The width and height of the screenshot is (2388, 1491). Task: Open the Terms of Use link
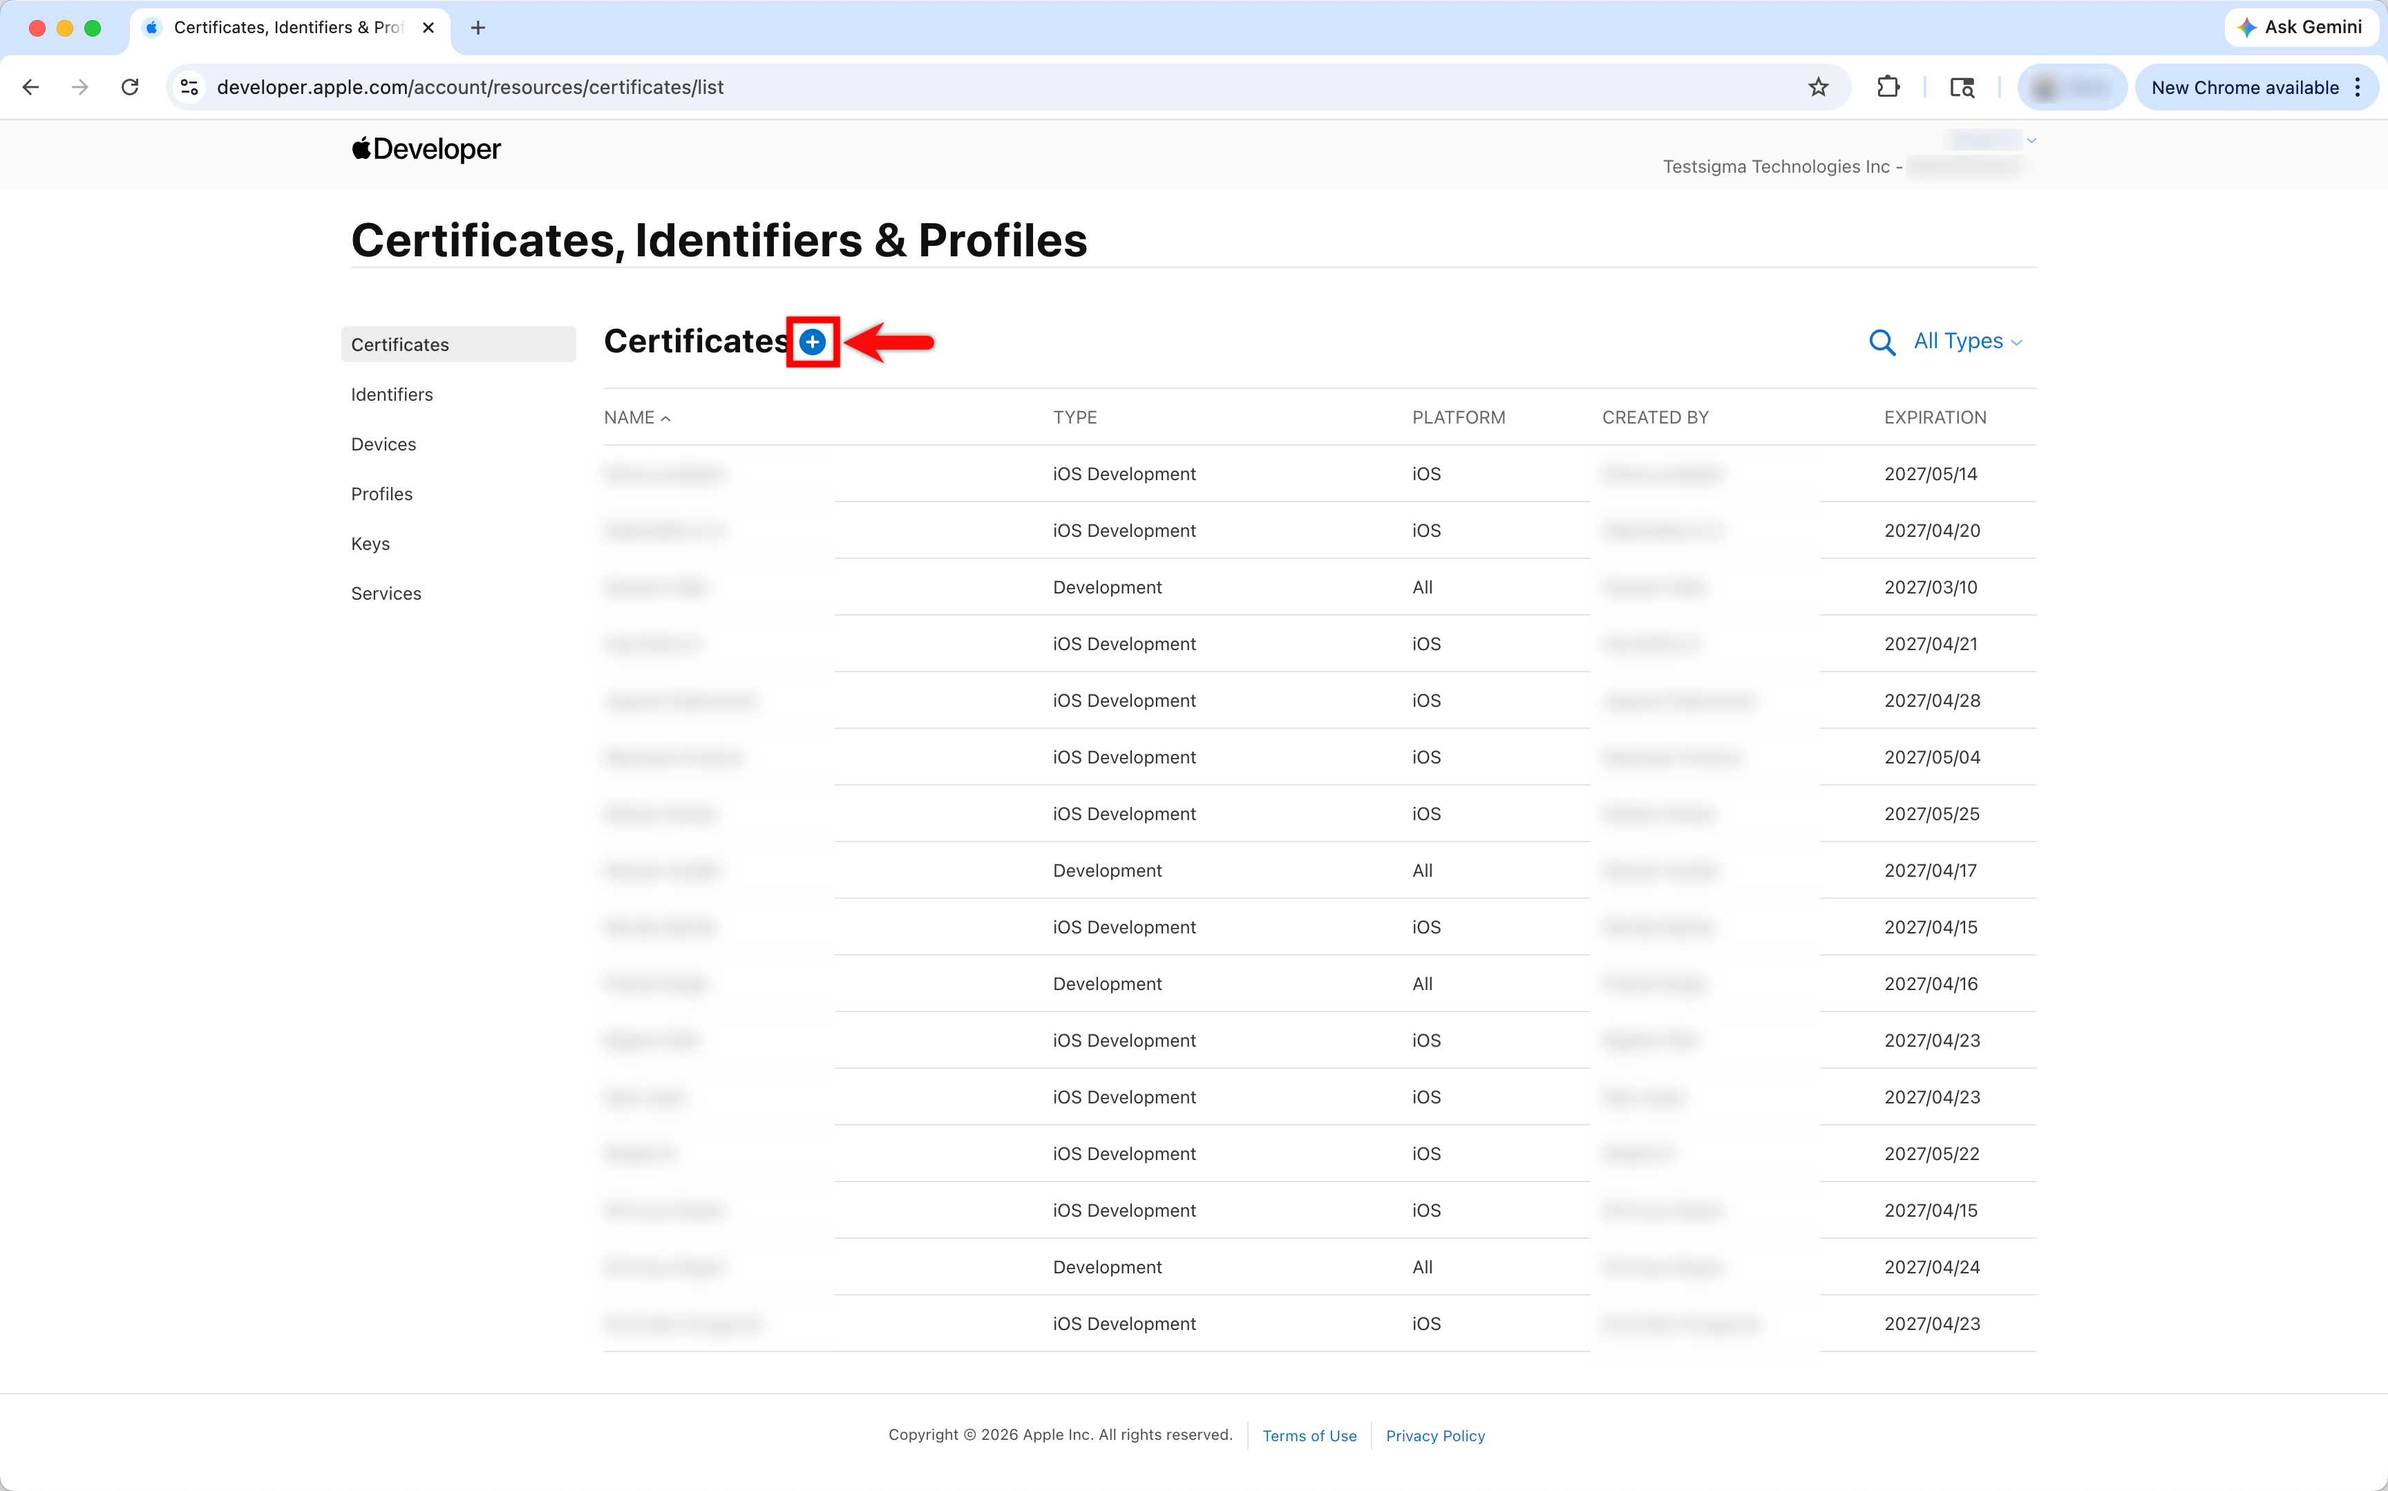(1309, 1436)
